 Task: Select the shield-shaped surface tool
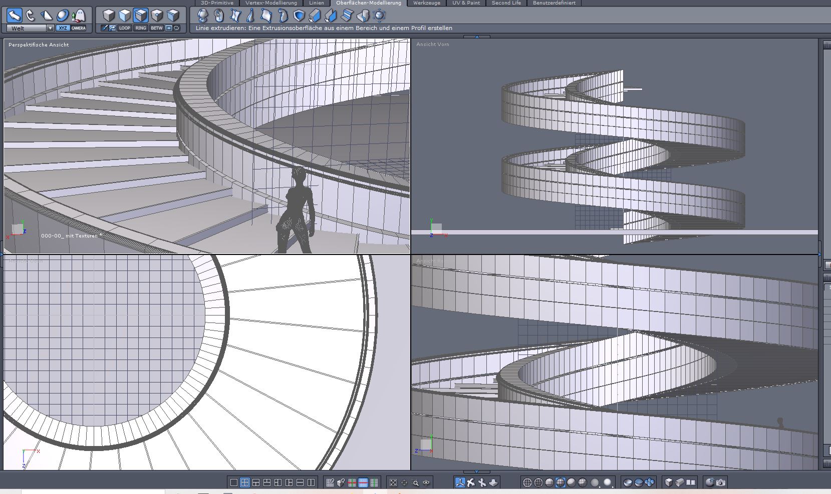point(299,15)
